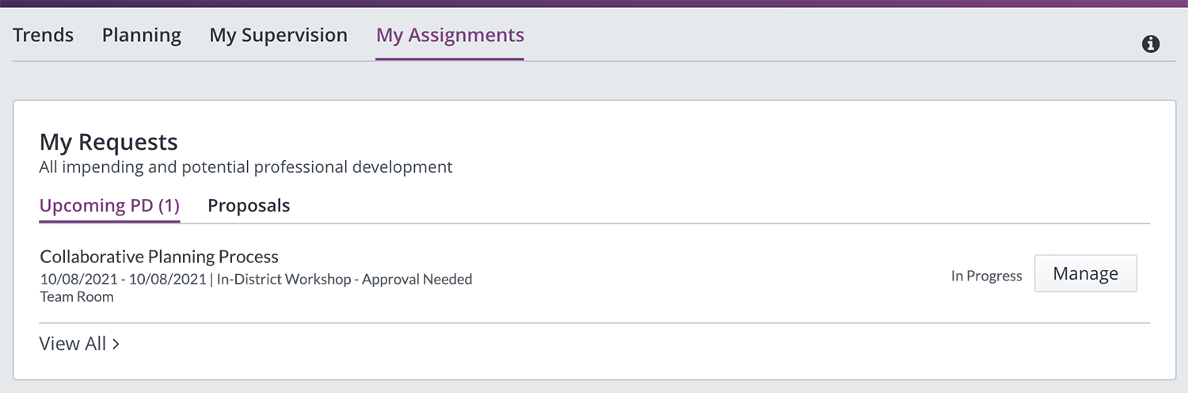Click the Team Room location text
This screenshot has height=393, width=1188.
coord(77,297)
